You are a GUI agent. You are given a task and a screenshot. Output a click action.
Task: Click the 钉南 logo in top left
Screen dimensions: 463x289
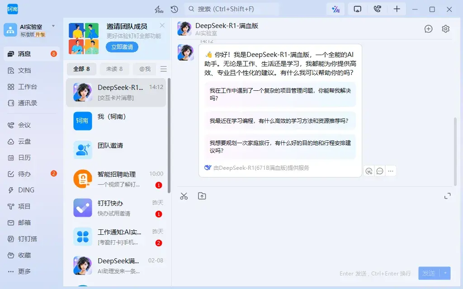13,9
